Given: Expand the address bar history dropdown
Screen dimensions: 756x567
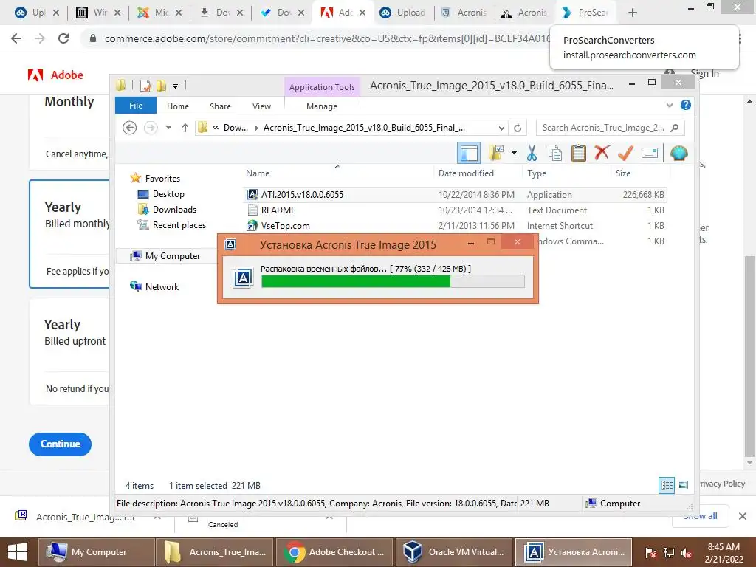Looking at the screenshot, I should (x=501, y=128).
